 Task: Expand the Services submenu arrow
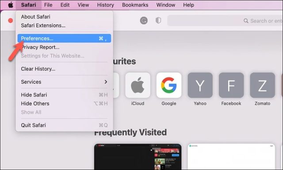[106, 82]
